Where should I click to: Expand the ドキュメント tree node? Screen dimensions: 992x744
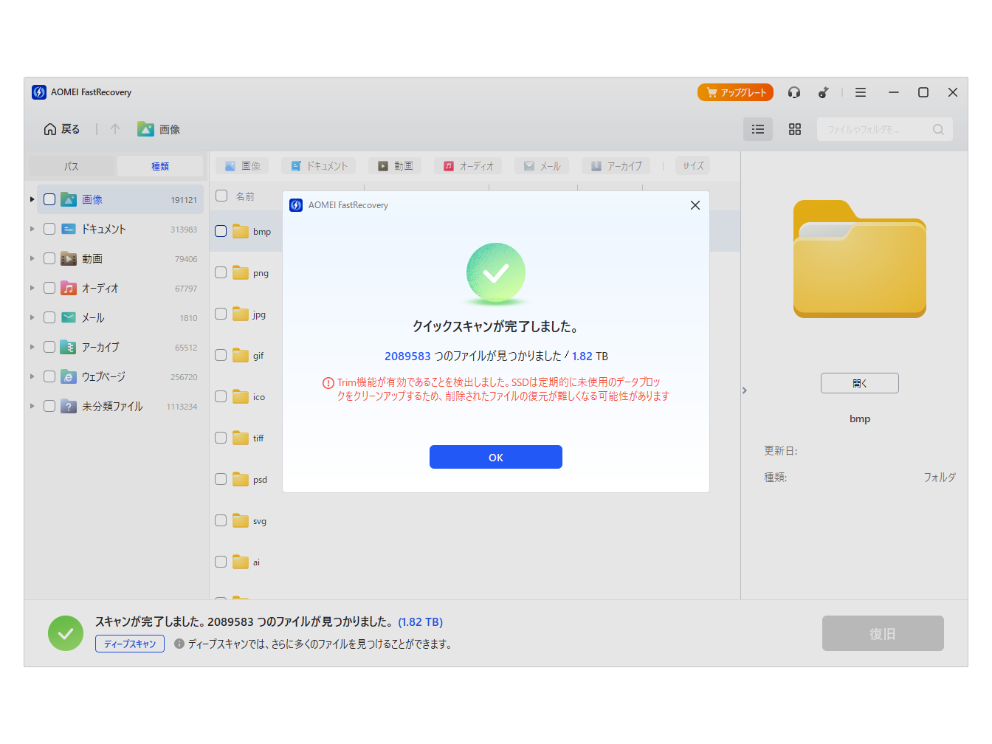tap(32, 229)
